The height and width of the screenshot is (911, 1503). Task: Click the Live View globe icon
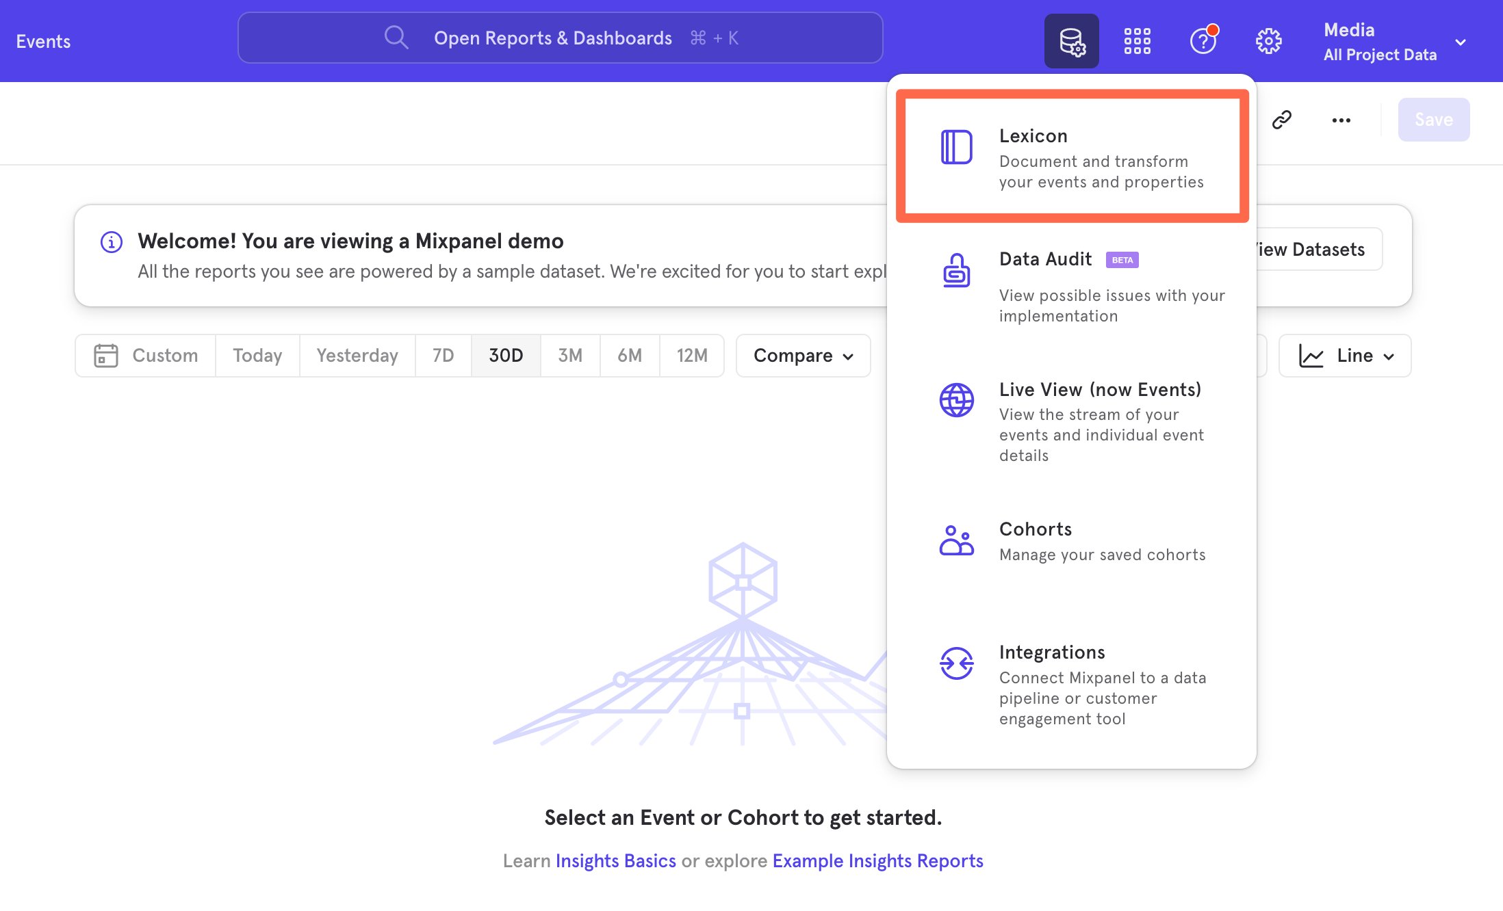[x=956, y=400]
